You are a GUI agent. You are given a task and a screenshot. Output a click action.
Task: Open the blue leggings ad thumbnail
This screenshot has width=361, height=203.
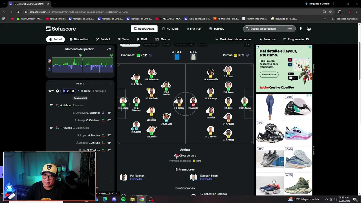[270, 107]
